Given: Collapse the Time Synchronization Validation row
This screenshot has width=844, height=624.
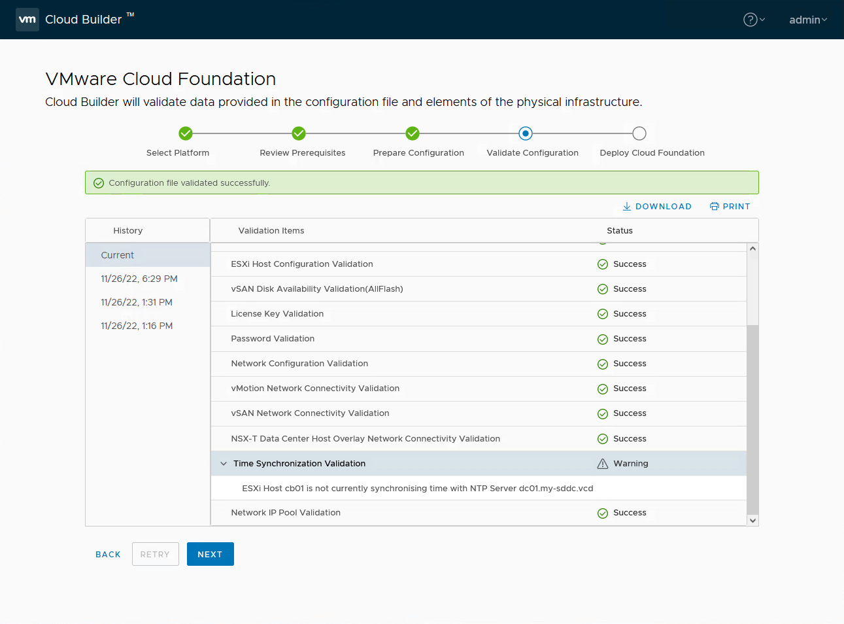Looking at the screenshot, I should (224, 463).
